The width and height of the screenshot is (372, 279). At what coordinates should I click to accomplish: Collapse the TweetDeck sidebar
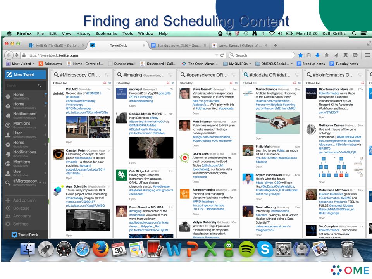(18, 208)
